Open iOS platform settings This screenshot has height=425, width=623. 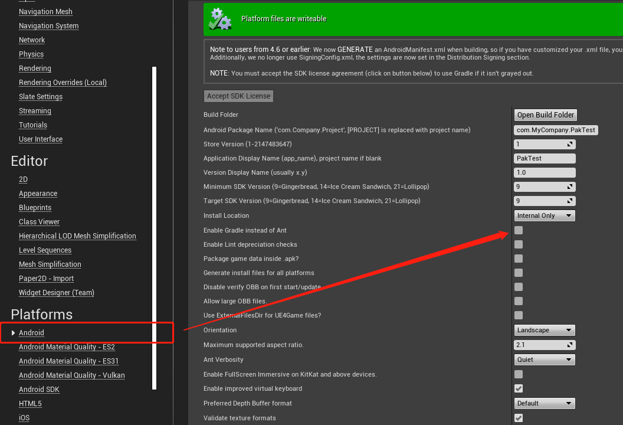coord(24,418)
